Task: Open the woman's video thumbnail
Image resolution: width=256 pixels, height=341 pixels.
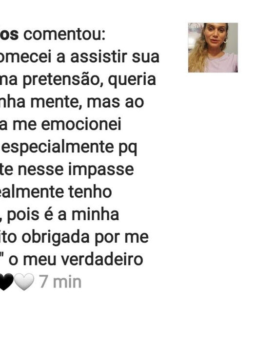Action: coord(213,47)
